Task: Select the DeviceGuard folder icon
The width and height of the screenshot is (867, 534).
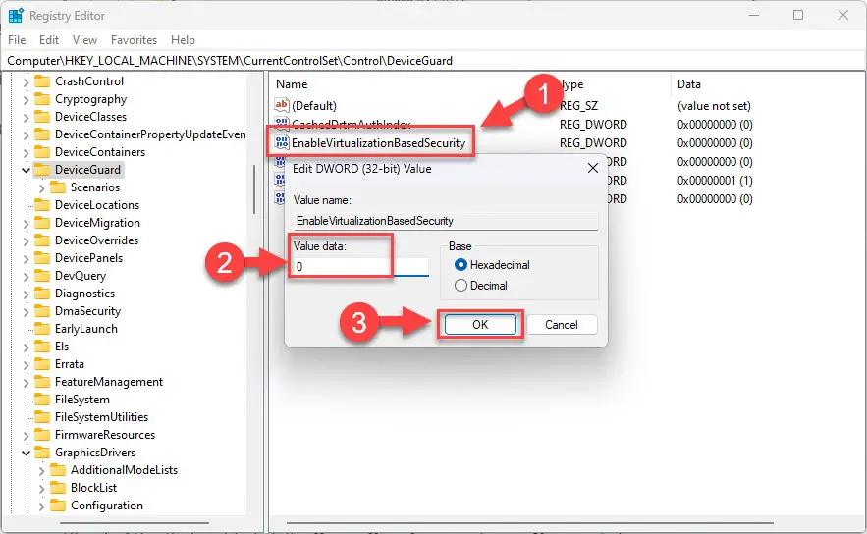Action: (x=42, y=170)
